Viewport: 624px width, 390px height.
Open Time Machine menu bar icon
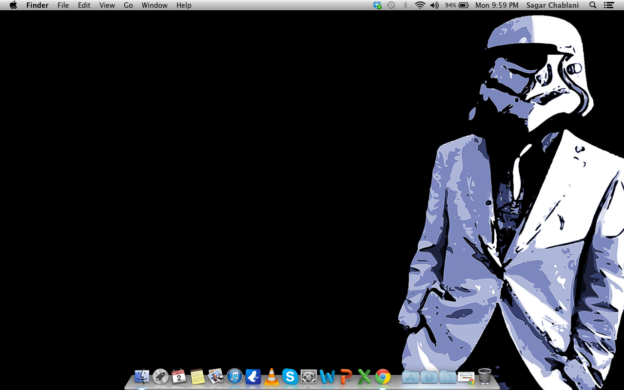pyautogui.click(x=391, y=5)
